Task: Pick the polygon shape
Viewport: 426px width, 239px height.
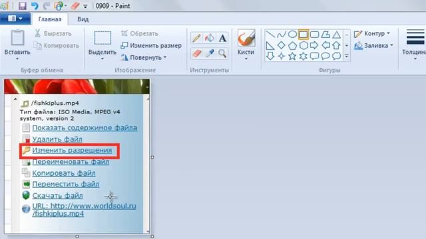Action: (325, 35)
